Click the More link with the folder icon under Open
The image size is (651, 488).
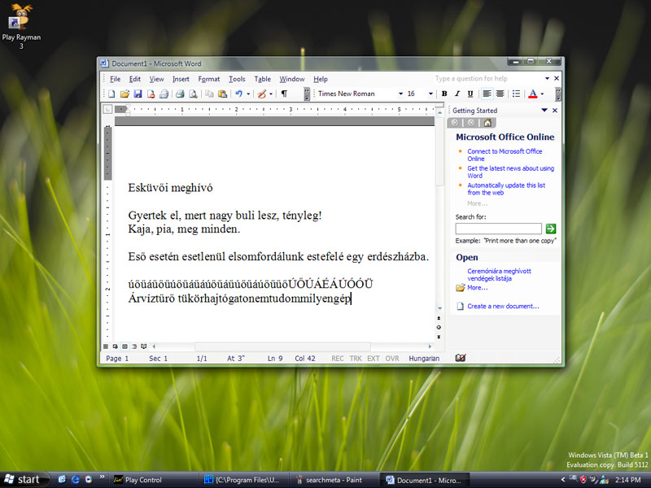point(478,288)
